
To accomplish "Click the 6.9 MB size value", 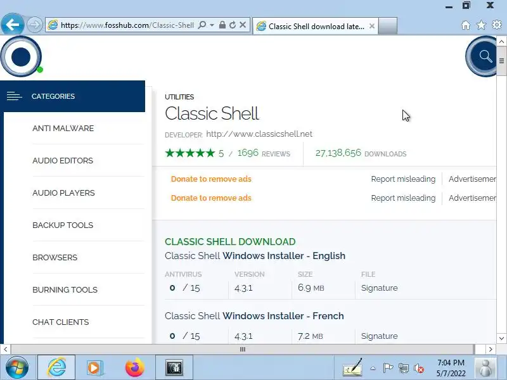I will [311, 288].
